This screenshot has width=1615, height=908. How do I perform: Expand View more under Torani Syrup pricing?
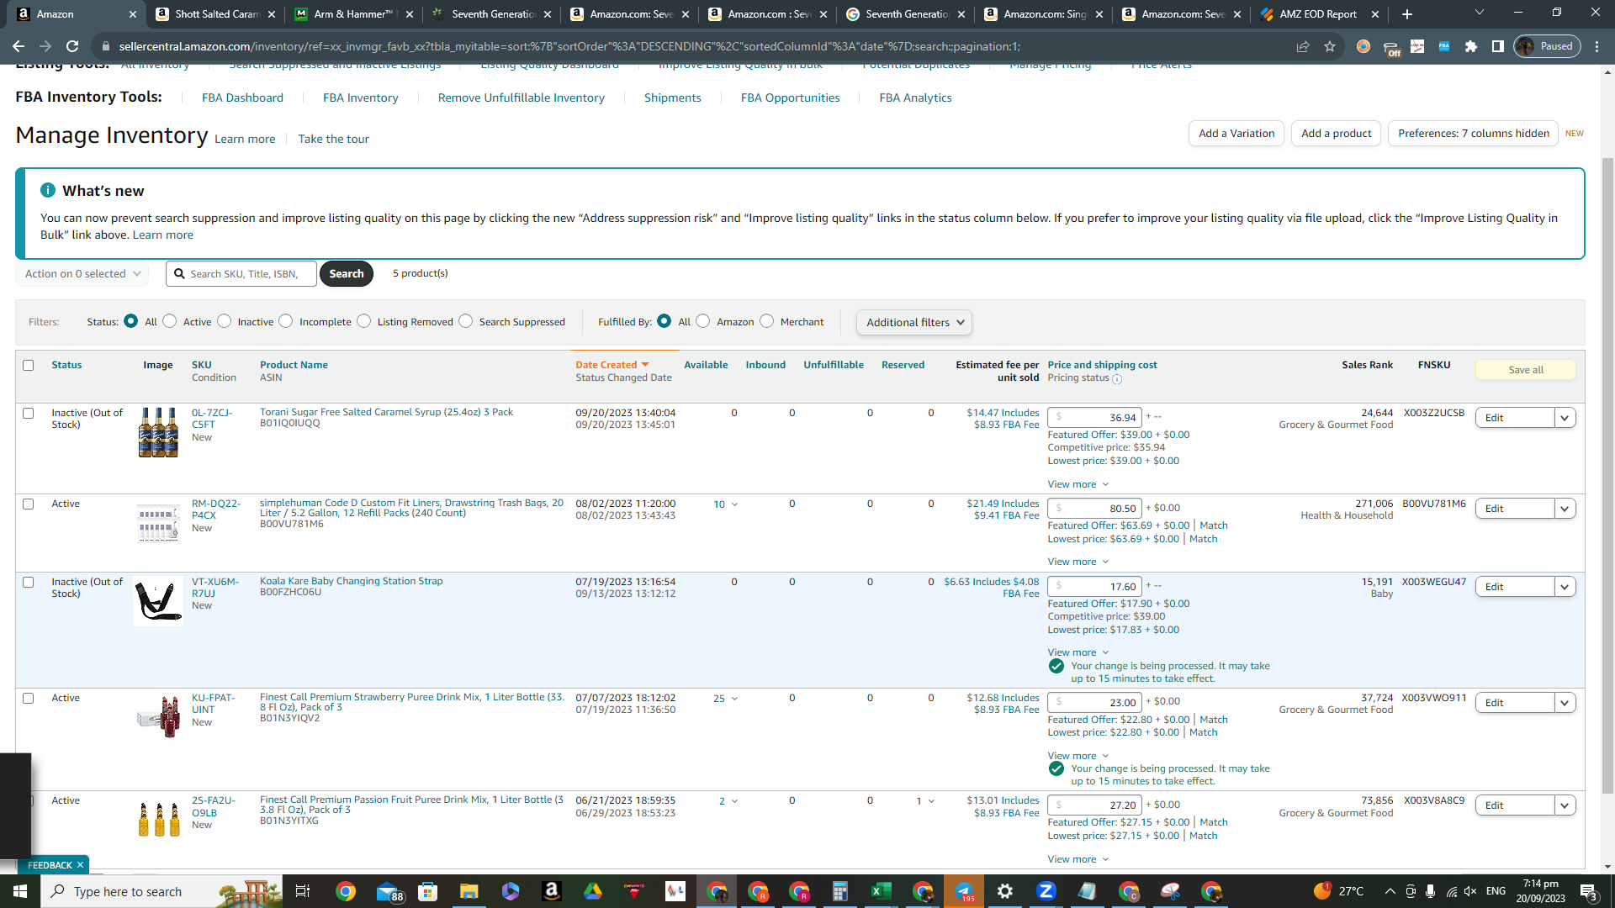tap(1078, 484)
